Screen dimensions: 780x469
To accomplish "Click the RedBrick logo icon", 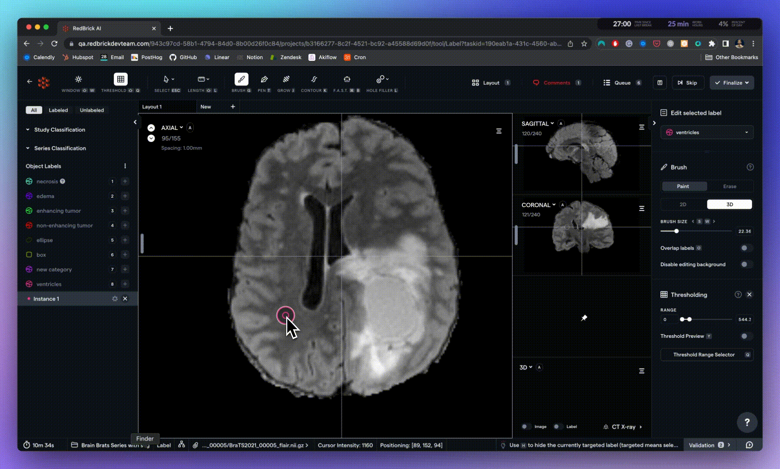I will point(44,83).
